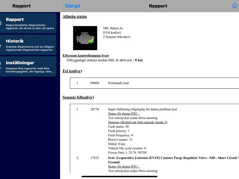
Task: Click the P0000 code cell
Action: (x=95, y=83)
